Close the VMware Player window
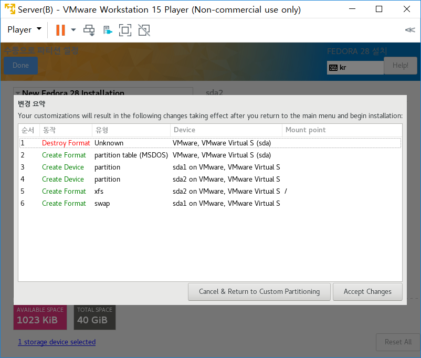 click(407, 9)
